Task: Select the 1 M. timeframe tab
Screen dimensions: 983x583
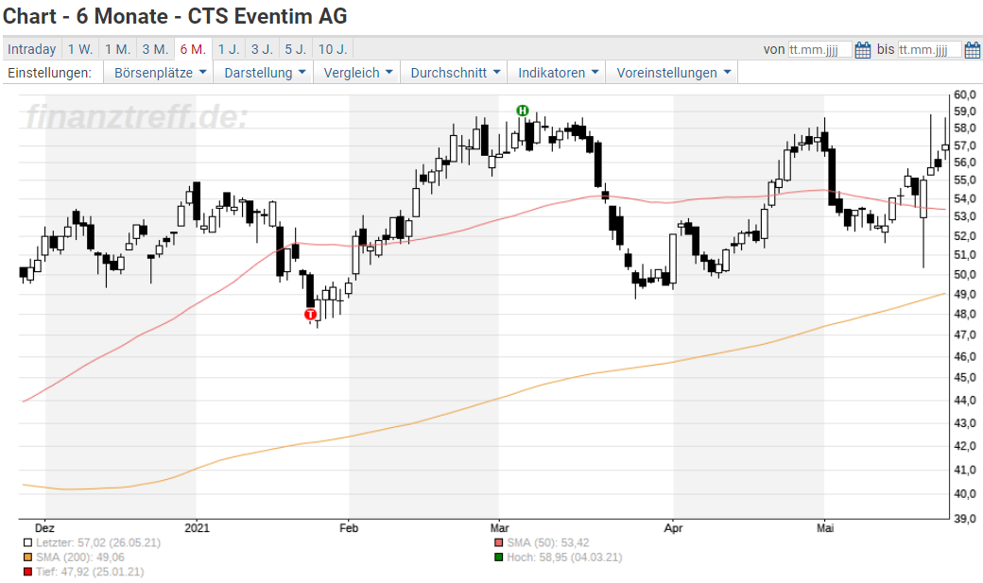Action: (117, 49)
